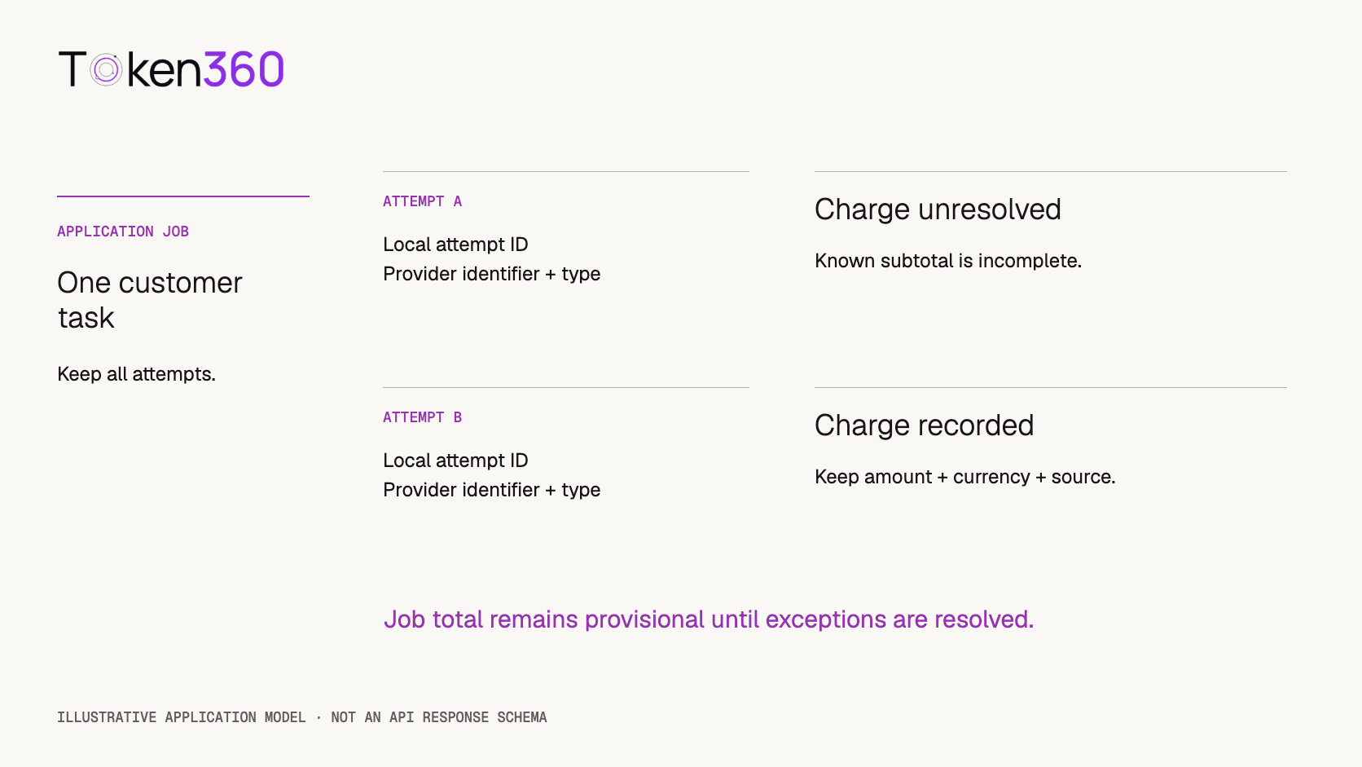Click the 'ATTEMPT A' label
1362x767 pixels.
click(x=422, y=201)
